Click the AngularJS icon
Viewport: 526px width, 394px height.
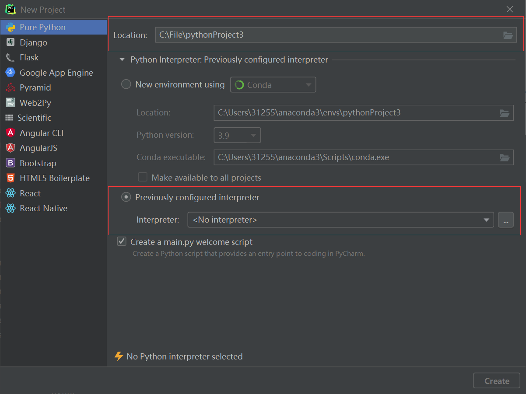pos(11,148)
